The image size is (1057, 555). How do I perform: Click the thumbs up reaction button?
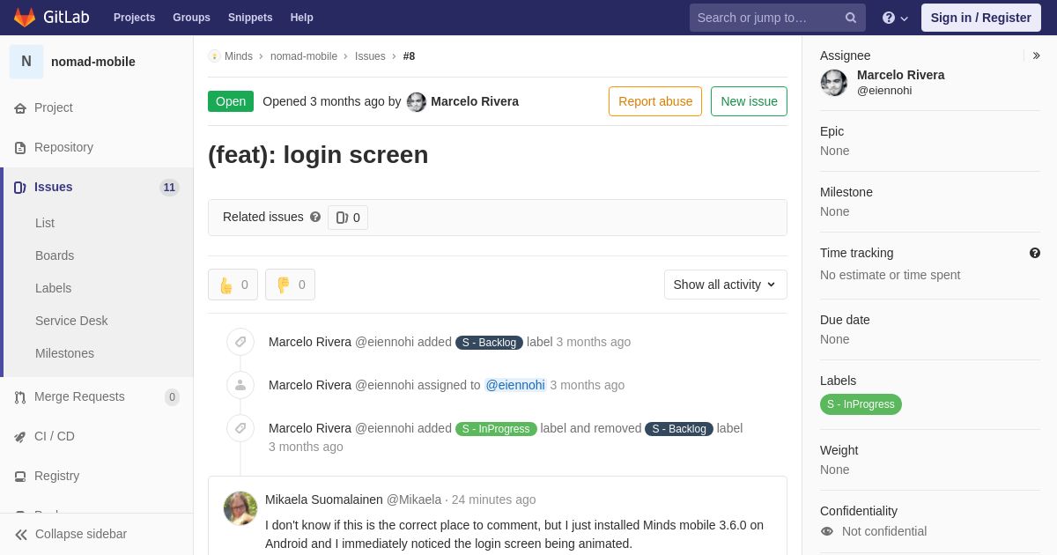(x=233, y=285)
